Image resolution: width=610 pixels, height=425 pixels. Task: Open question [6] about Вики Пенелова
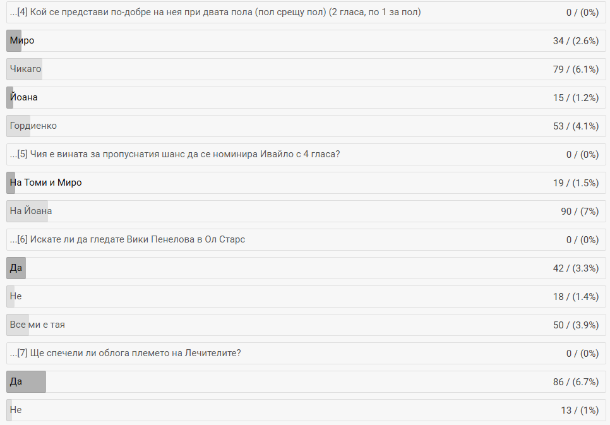coord(128,239)
